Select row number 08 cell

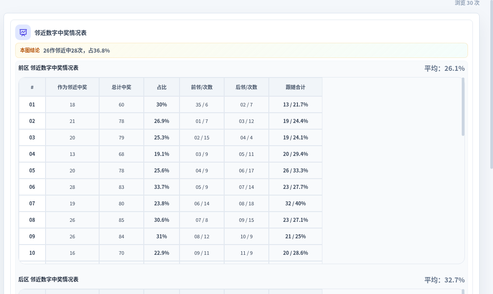32,220
